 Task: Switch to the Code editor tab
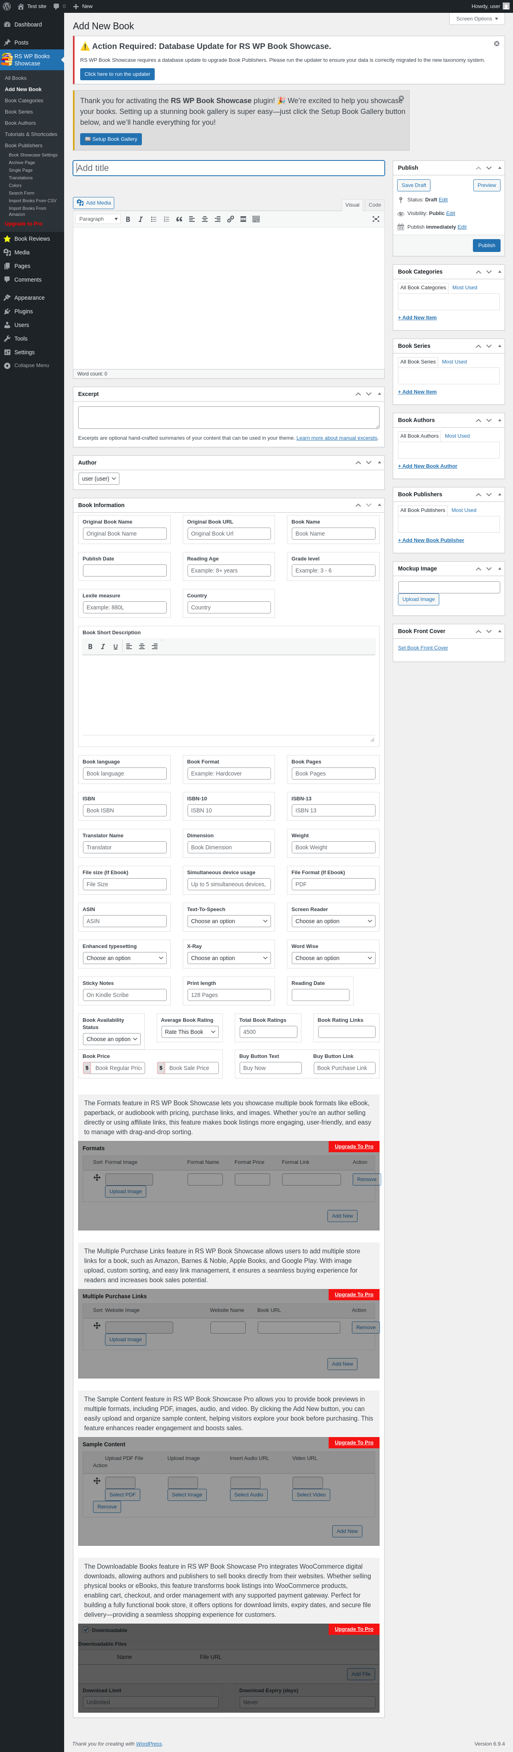374,205
